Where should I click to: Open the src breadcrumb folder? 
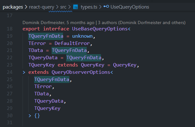pyautogui.click(x=63, y=7)
